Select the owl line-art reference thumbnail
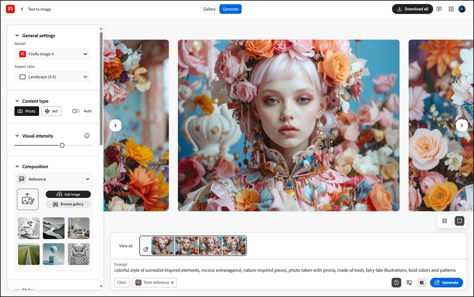 (x=79, y=254)
